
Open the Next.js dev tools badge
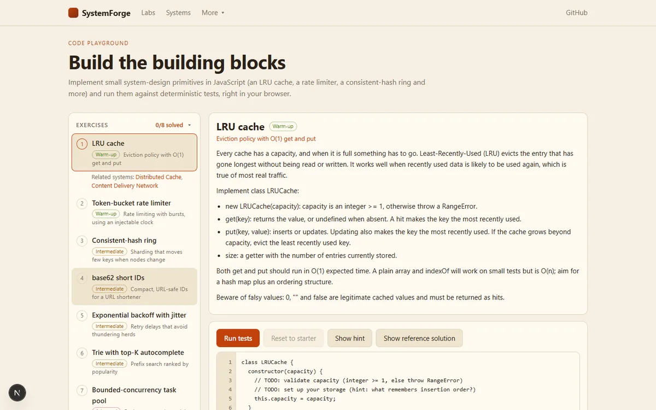(17, 393)
